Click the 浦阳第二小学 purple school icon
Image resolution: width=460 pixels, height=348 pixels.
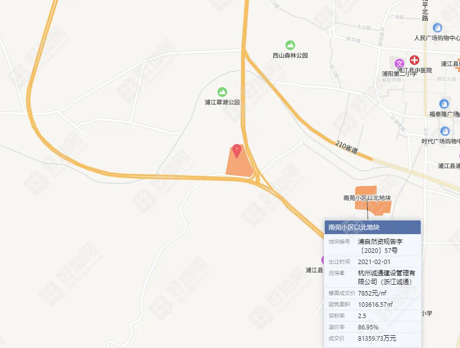click(x=399, y=63)
